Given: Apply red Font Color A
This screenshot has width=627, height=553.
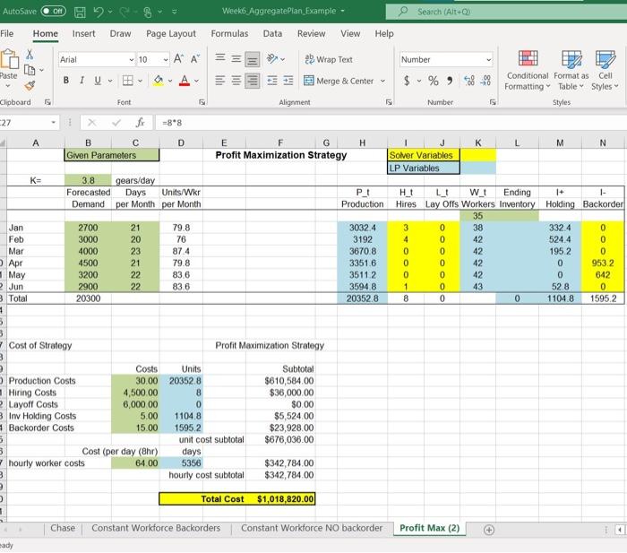Looking at the screenshot, I should [x=185, y=81].
